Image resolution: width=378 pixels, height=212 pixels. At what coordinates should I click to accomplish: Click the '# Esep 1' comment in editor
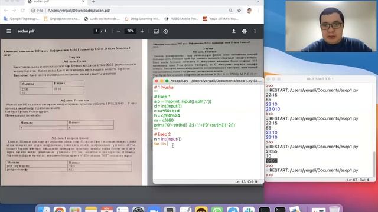click(162, 97)
